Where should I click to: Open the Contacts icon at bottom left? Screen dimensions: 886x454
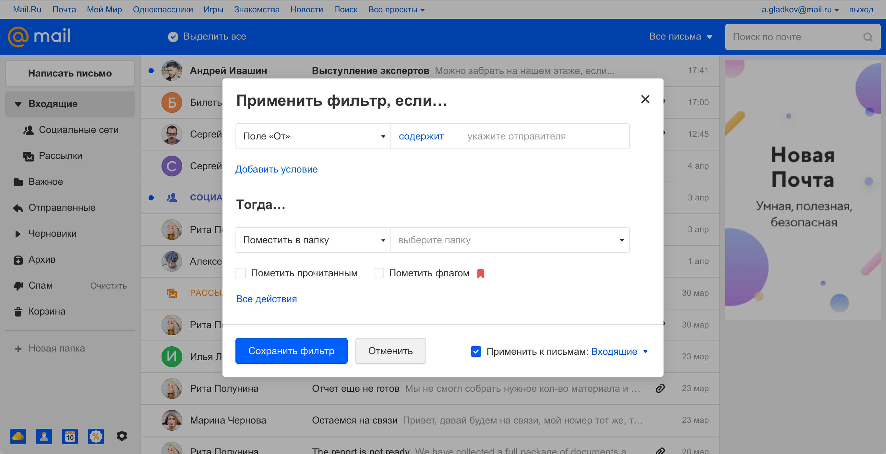coord(44,436)
